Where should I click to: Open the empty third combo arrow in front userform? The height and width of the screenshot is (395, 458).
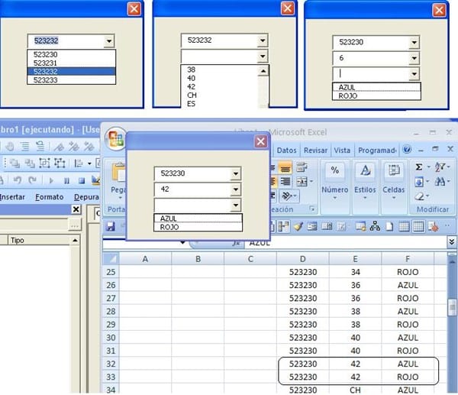tap(235, 206)
